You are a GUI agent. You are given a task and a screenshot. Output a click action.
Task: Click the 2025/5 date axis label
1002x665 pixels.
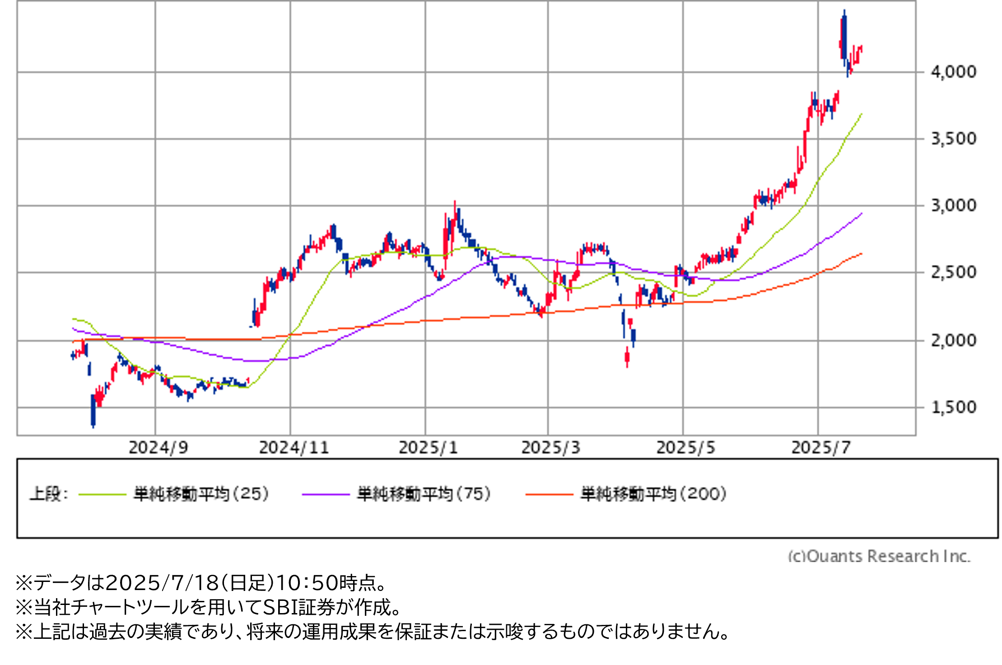point(685,447)
